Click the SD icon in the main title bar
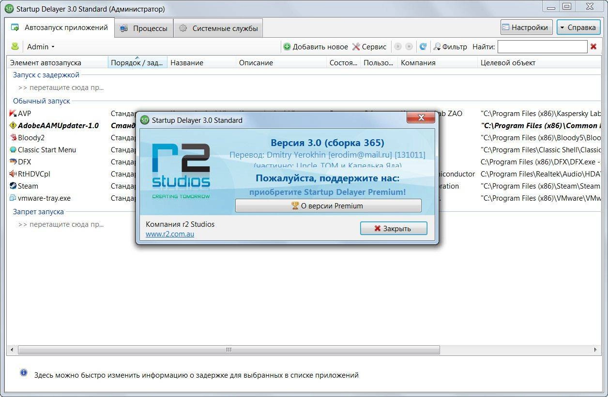This screenshot has height=397, width=608. [9, 9]
